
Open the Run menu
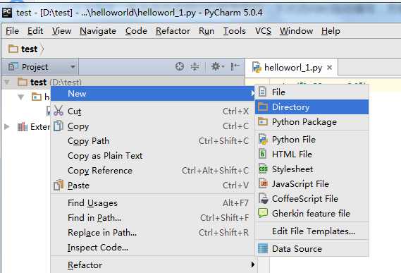click(x=206, y=31)
